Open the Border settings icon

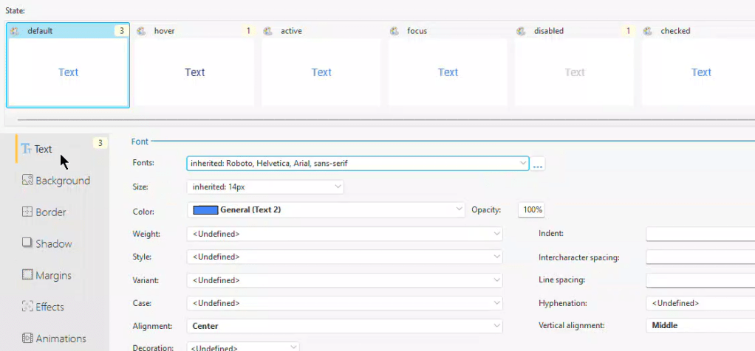point(27,212)
